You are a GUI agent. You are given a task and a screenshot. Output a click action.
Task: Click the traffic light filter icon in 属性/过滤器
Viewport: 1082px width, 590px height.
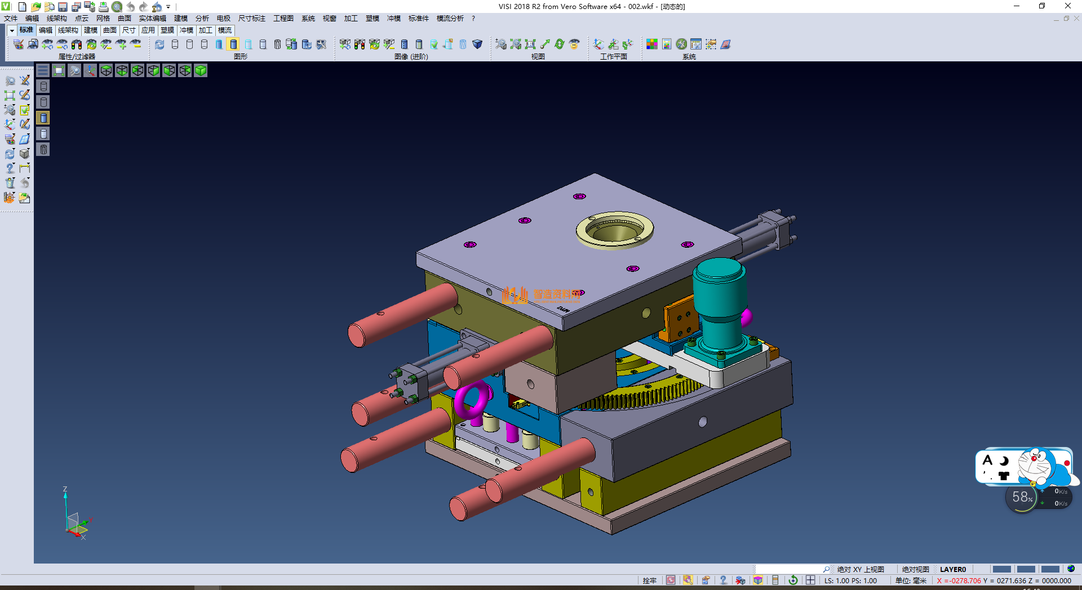point(77,44)
